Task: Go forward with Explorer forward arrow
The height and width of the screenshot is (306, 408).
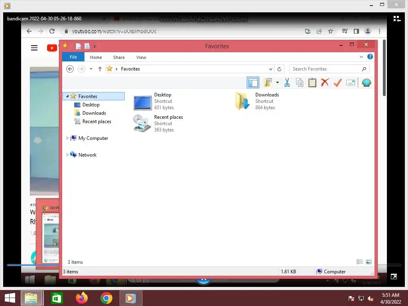Action: click(x=81, y=69)
